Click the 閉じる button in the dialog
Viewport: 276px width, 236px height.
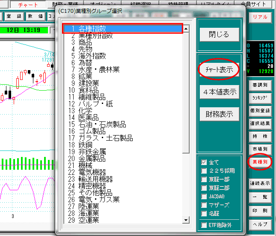[x=220, y=35]
